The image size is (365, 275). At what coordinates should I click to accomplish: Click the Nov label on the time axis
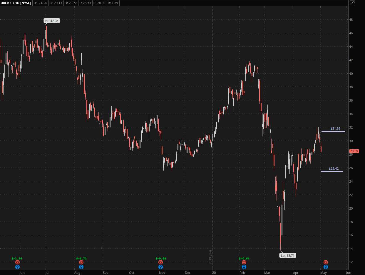point(162,273)
